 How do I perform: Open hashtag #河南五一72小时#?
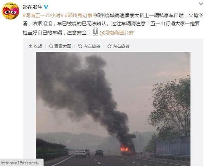click(x=43, y=15)
